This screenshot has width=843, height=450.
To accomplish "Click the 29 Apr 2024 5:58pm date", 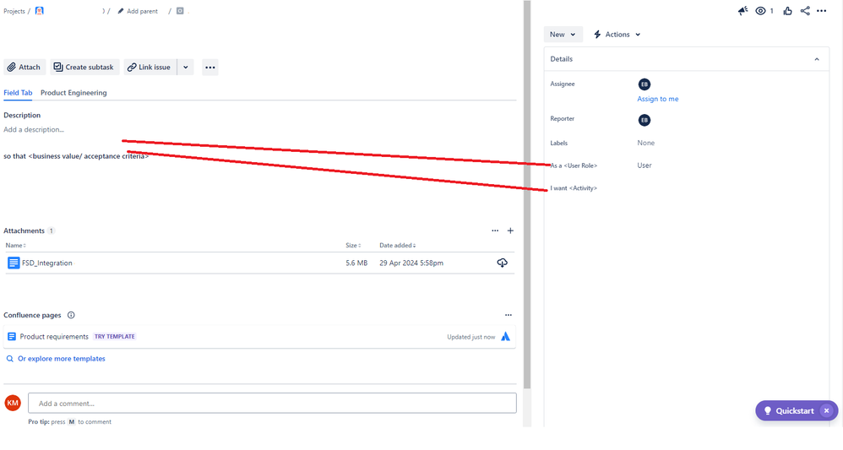I will [x=411, y=263].
